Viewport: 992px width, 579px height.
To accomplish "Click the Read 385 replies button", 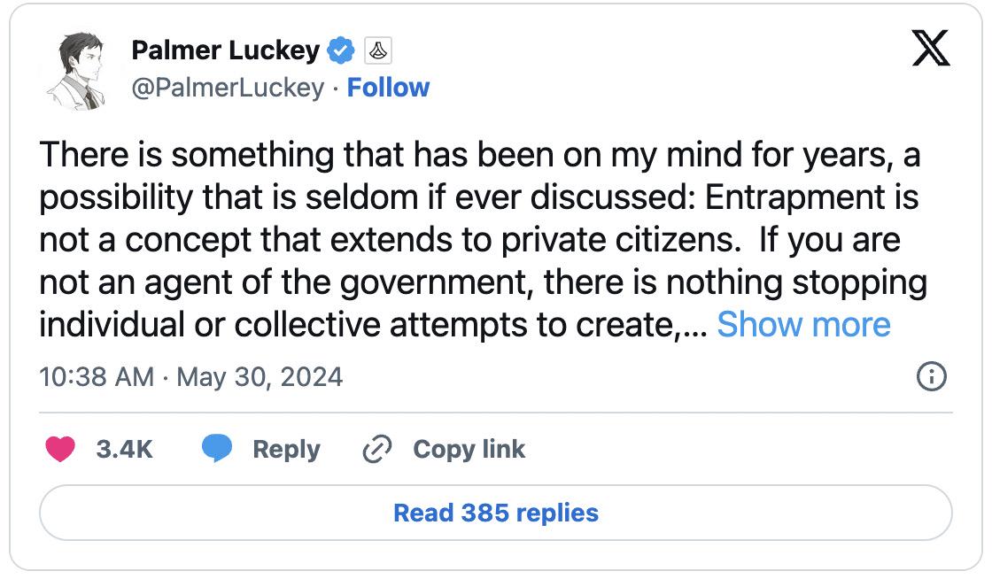I will pos(496,513).
